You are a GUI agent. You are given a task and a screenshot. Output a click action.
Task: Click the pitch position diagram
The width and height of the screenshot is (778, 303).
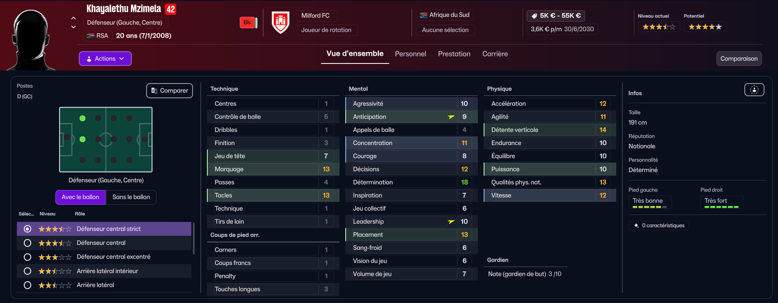106,140
